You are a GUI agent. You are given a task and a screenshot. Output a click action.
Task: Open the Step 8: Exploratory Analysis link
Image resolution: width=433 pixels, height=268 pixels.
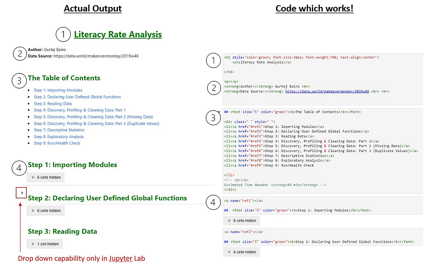58,137
